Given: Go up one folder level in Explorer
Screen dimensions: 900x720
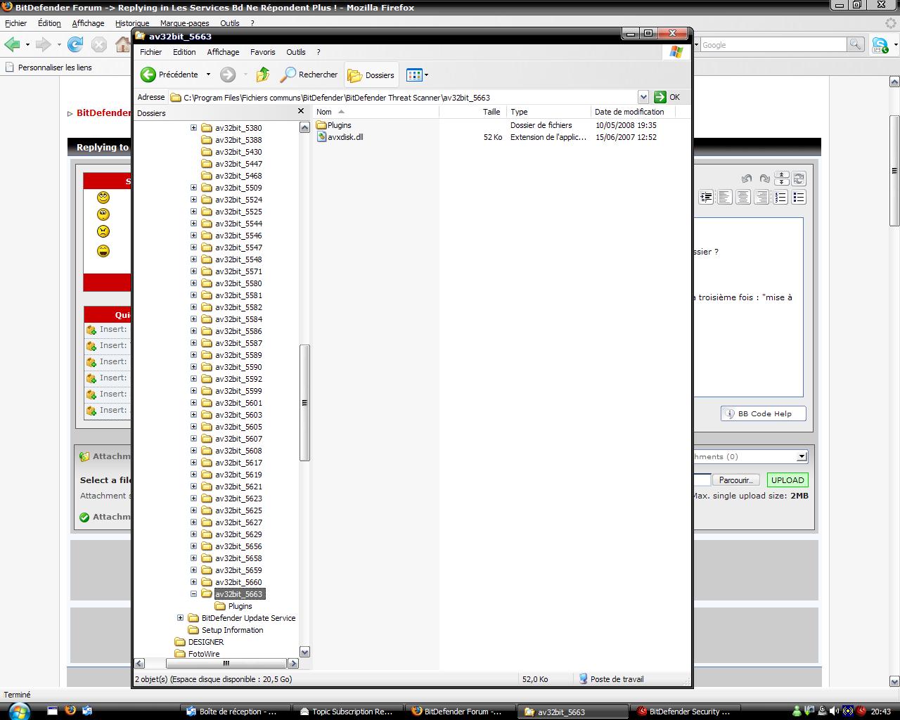Looking at the screenshot, I should tap(263, 75).
